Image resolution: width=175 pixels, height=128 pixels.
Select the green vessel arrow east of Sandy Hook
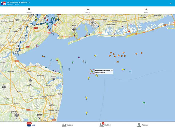pyautogui.click(x=73, y=63)
